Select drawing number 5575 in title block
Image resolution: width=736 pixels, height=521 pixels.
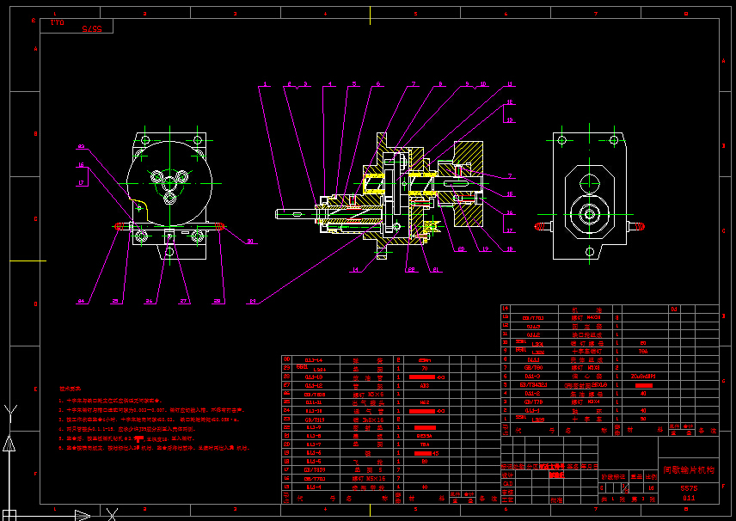click(x=689, y=488)
